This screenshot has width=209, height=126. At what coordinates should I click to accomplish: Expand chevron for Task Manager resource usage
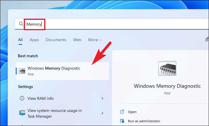(102, 113)
